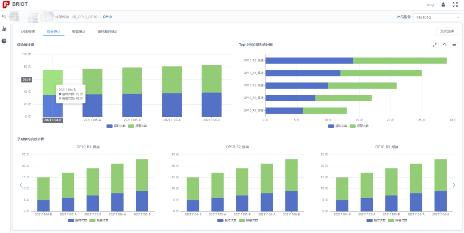464x233 pixels.
Task: Click the BRIOT logo icon
Action: click(6, 5)
